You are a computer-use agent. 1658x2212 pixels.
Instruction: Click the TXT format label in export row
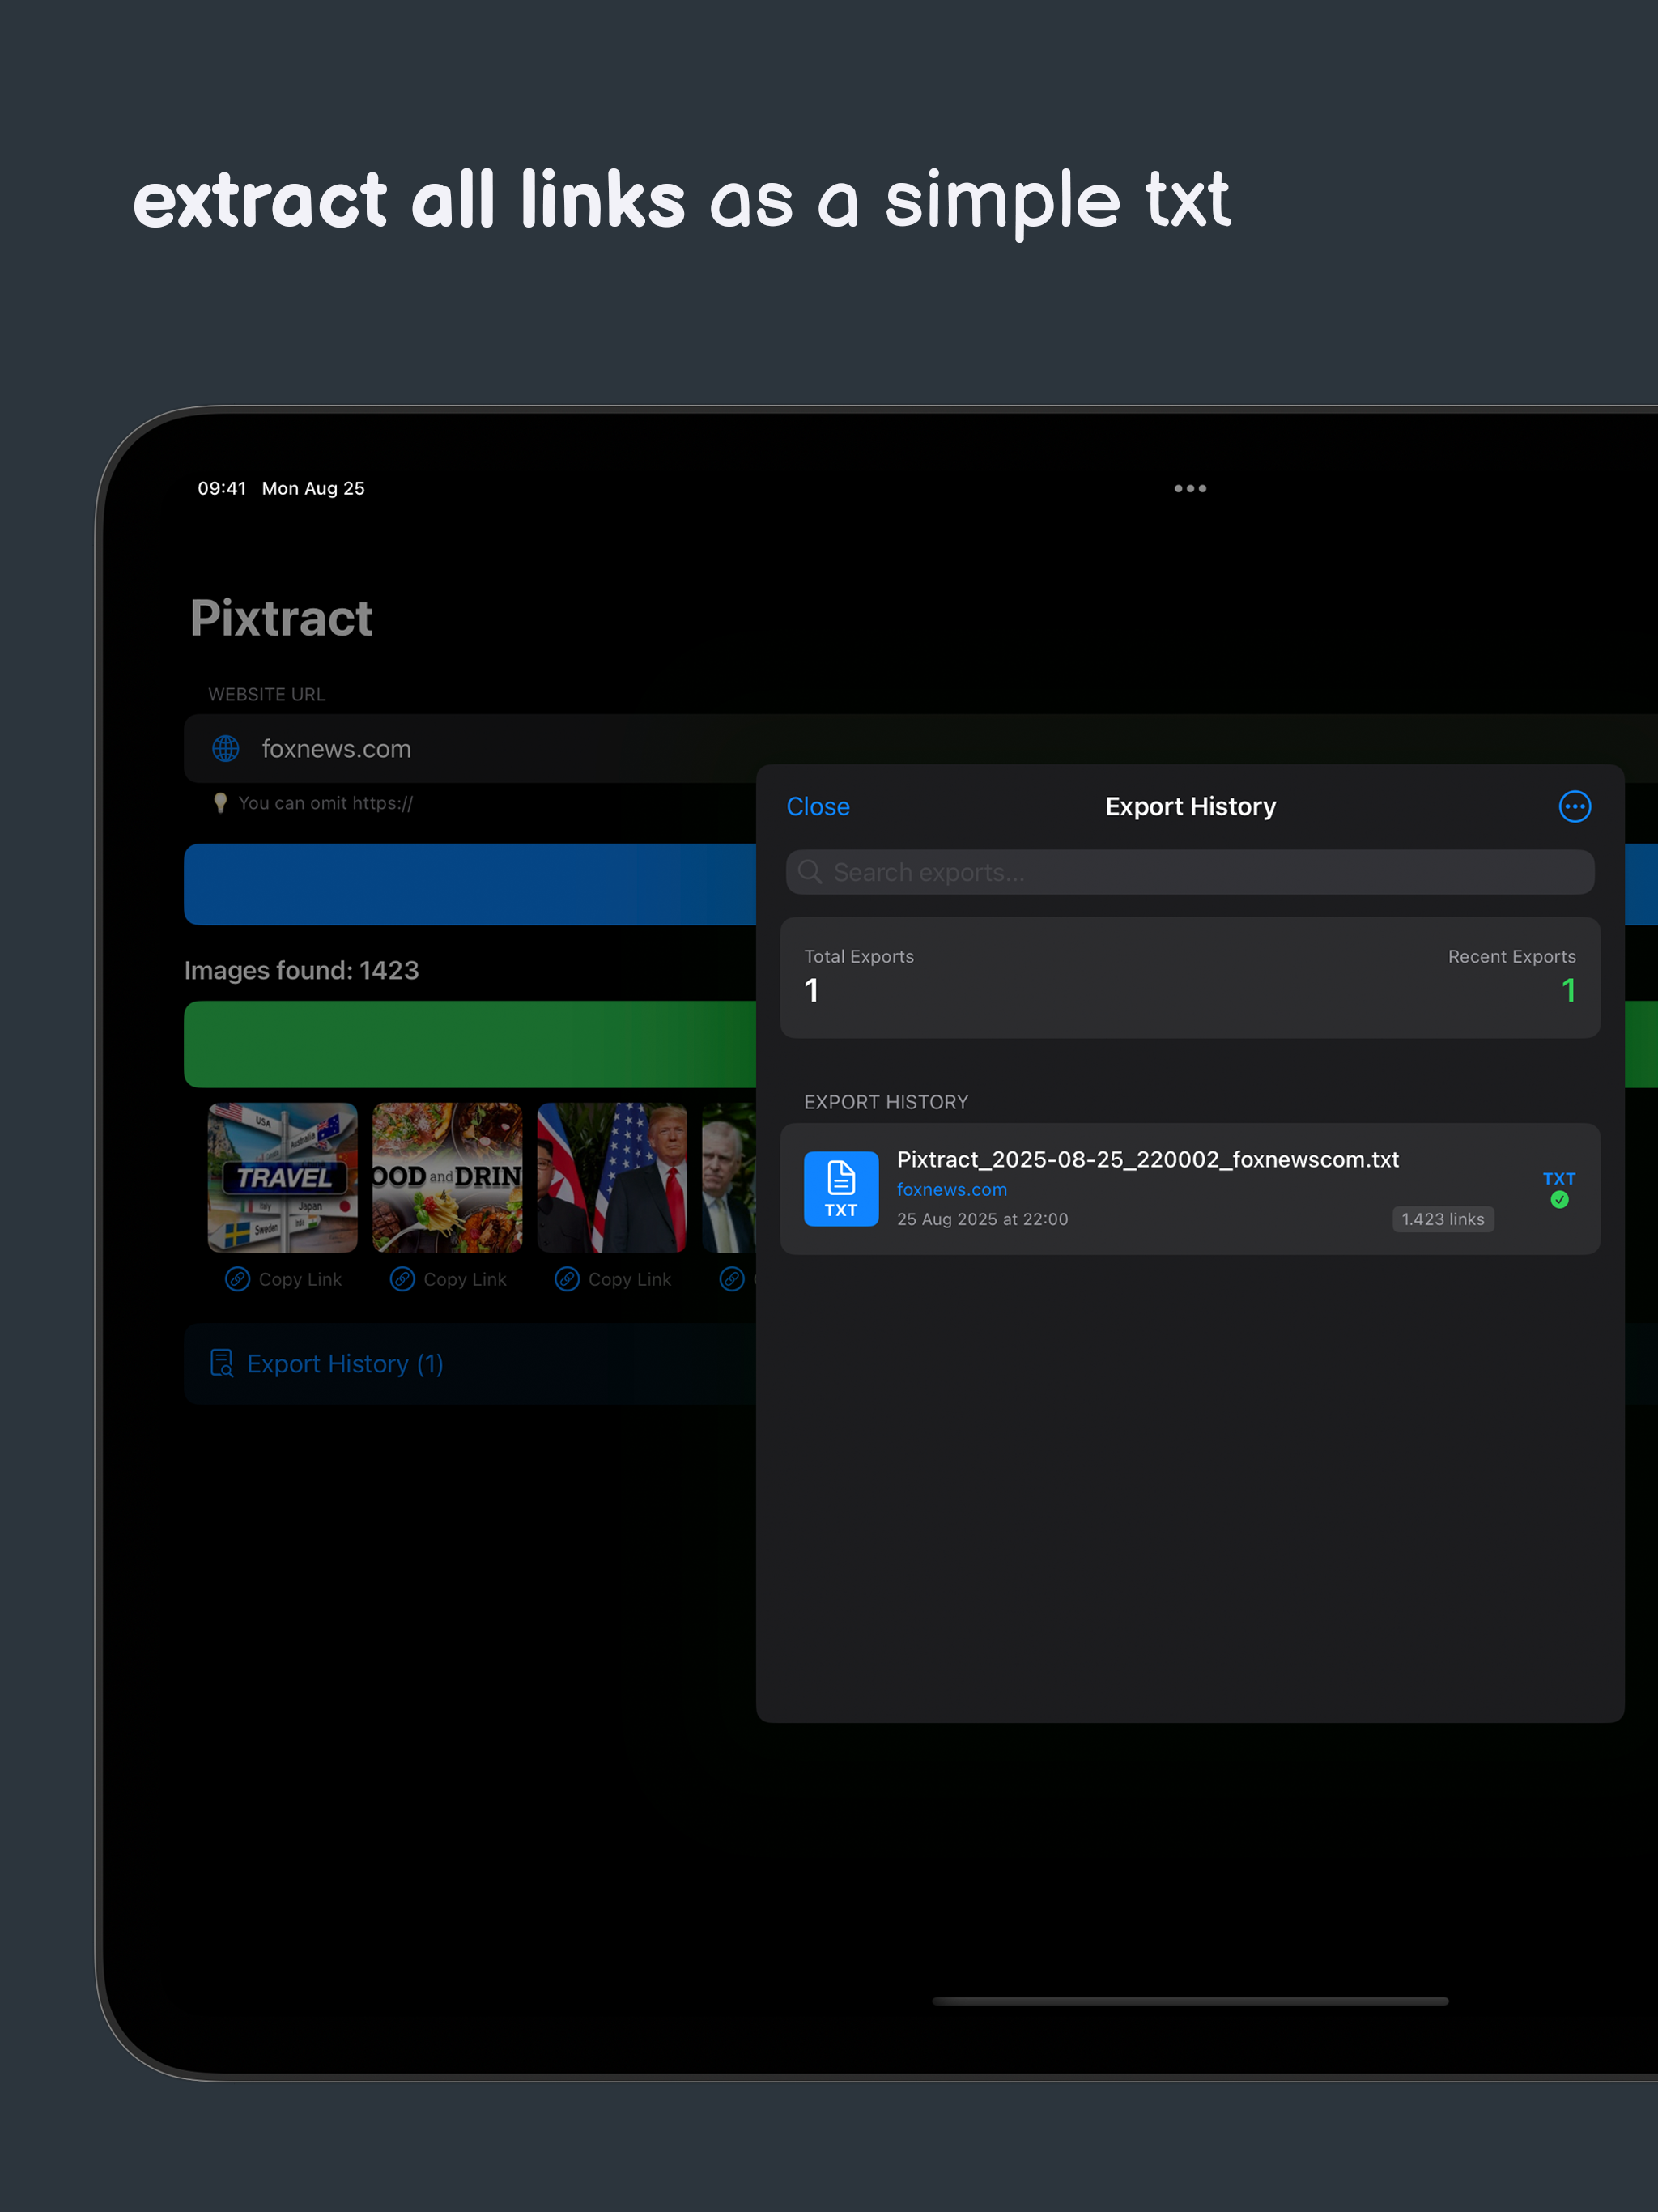[x=1559, y=1178]
